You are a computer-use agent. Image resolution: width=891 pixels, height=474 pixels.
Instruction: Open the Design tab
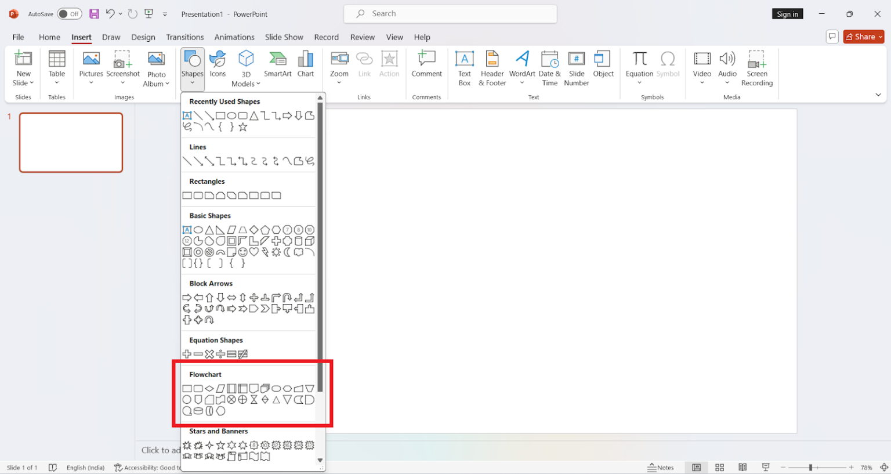click(x=143, y=37)
